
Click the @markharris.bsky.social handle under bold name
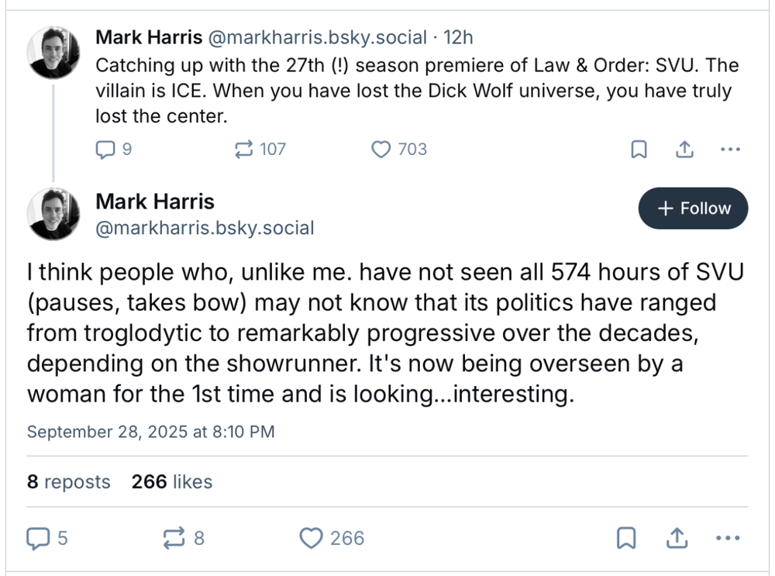click(205, 228)
